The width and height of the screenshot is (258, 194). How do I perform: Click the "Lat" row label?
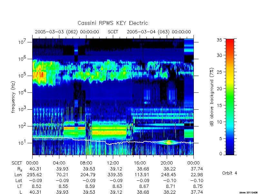click(19, 180)
